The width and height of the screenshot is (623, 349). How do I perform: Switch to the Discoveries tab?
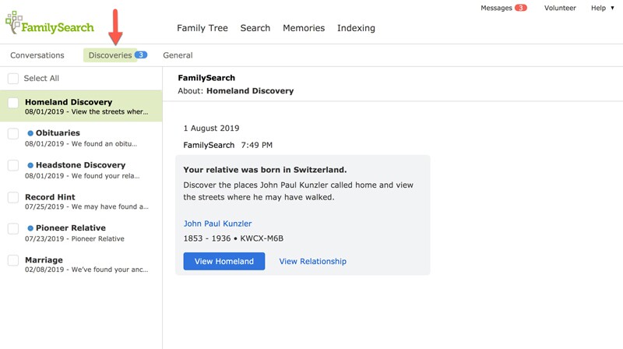(110, 55)
